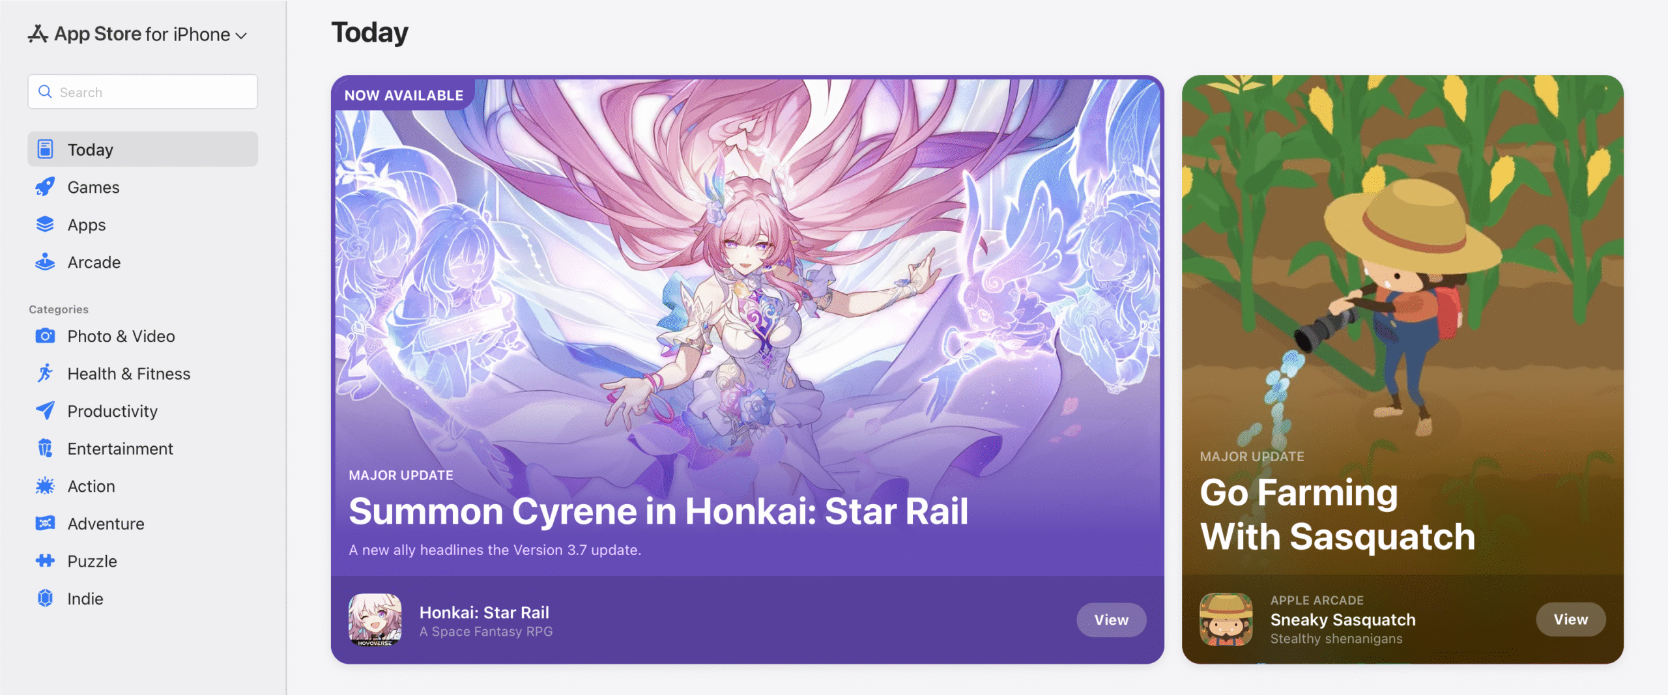The image size is (1668, 695).
Task: Click the Puzzle piece icon
Action: tap(45, 561)
